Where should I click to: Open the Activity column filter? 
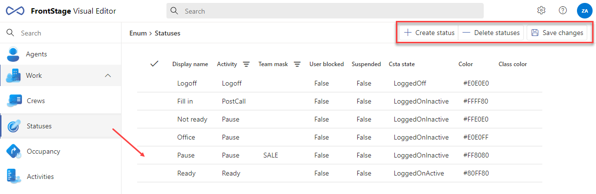pyautogui.click(x=247, y=64)
